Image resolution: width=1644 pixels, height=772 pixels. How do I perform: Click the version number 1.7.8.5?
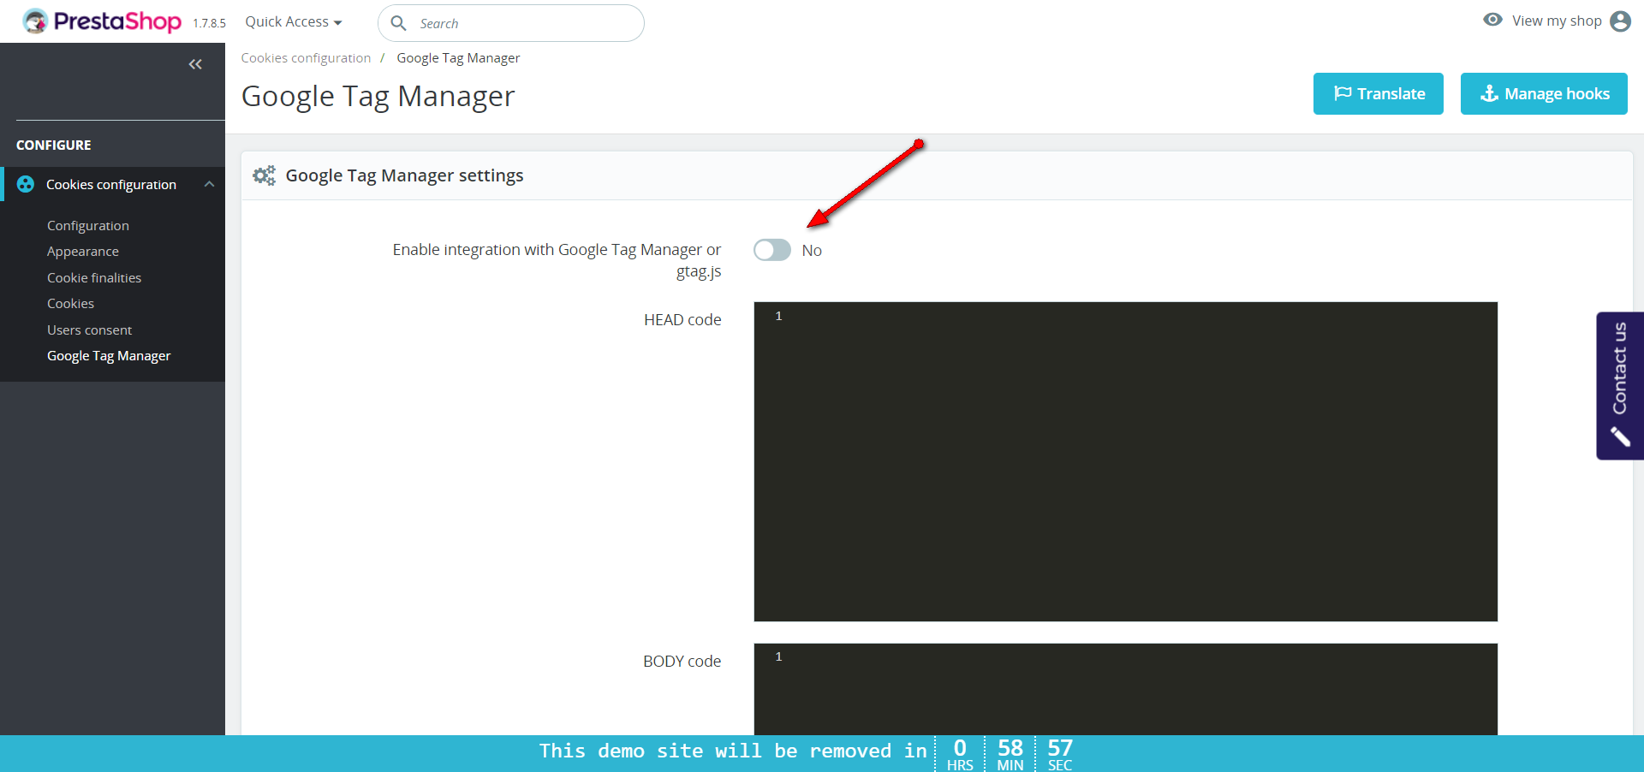[209, 23]
